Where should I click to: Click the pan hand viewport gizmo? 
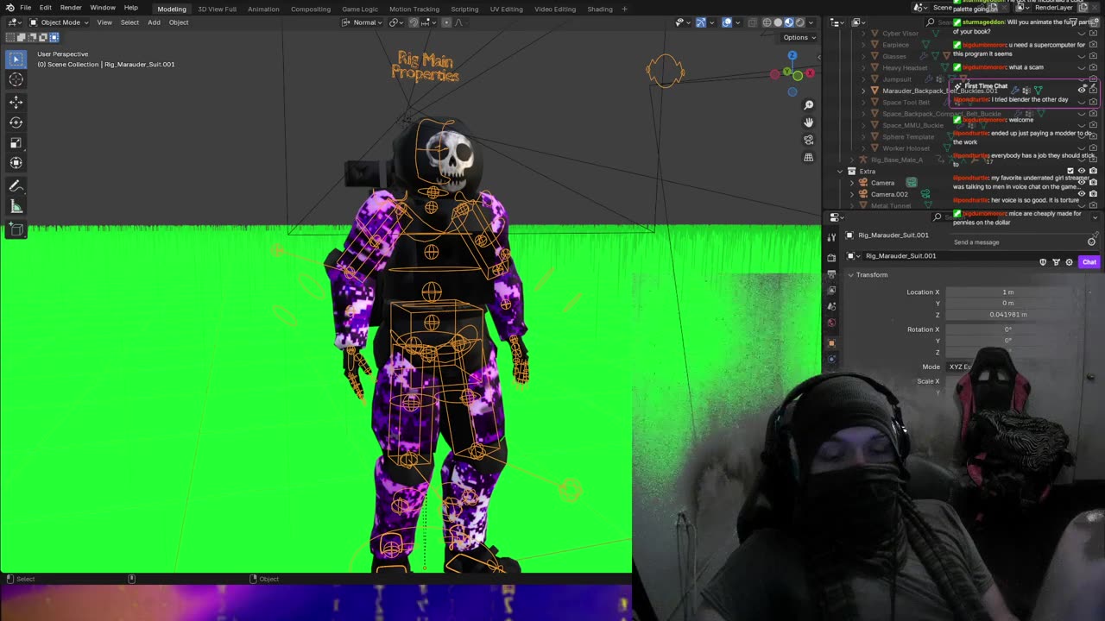tap(808, 122)
